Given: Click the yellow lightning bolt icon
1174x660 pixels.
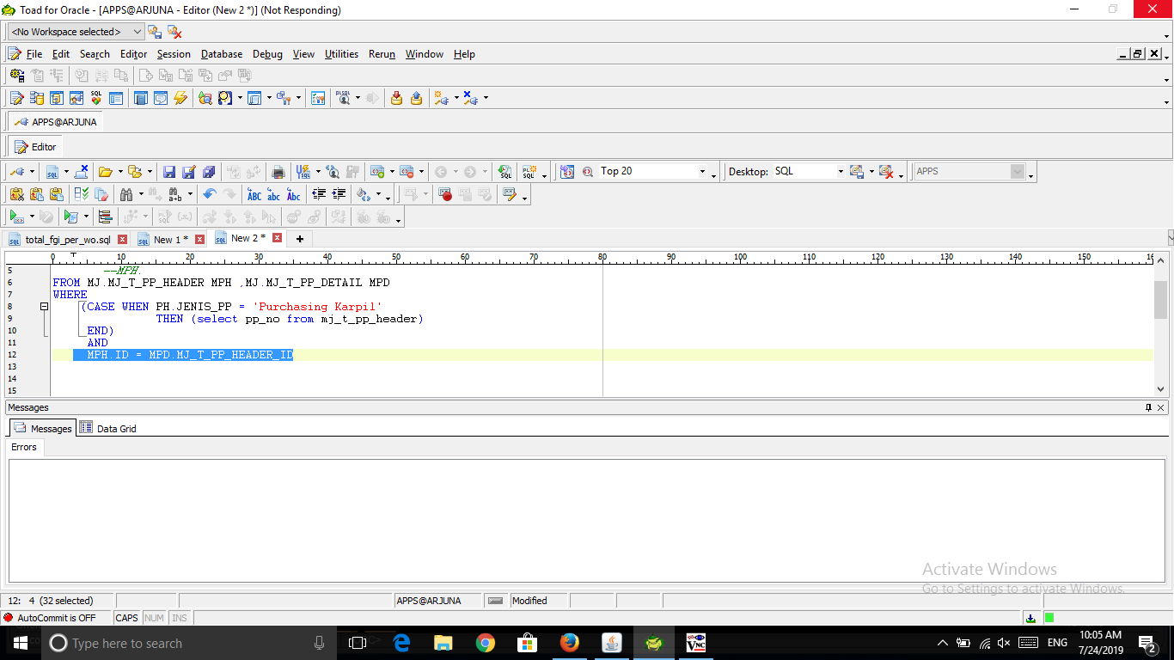Looking at the screenshot, I should tap(180, 98).
